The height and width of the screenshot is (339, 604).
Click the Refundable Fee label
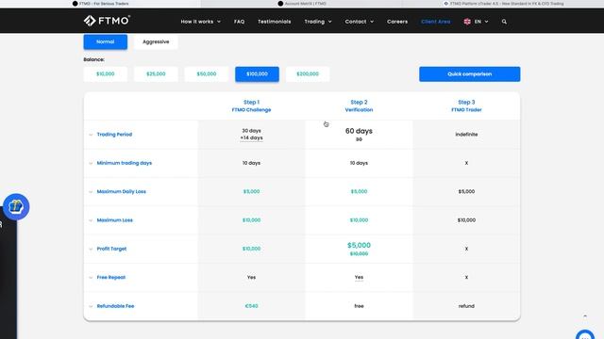point(115,306)
